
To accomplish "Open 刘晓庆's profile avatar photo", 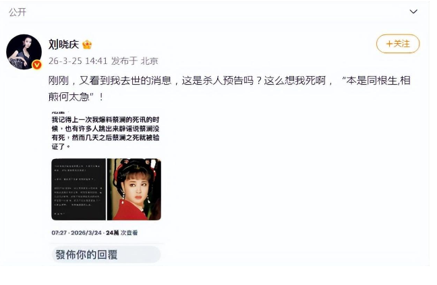I will click(24, 52).
